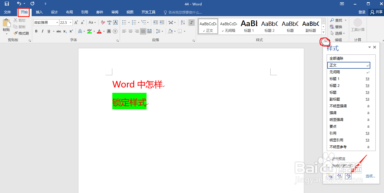The height and width of the screenshot is (193, 384).
Task: Decrease paragraph indent
Action: [x=155, y=22]
